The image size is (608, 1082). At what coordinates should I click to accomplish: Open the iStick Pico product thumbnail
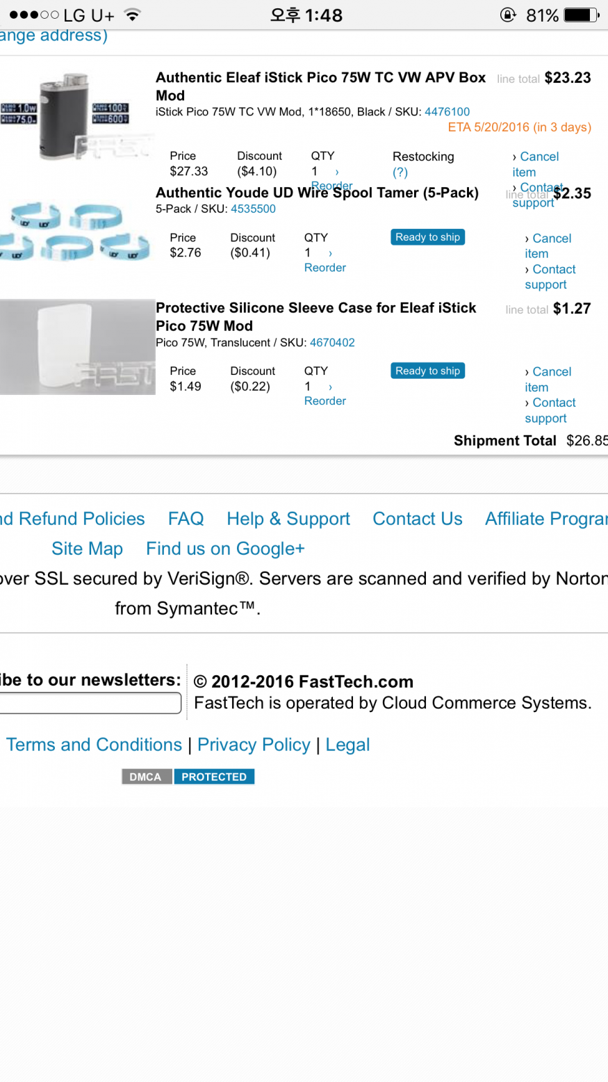click(x=76, y=117)
